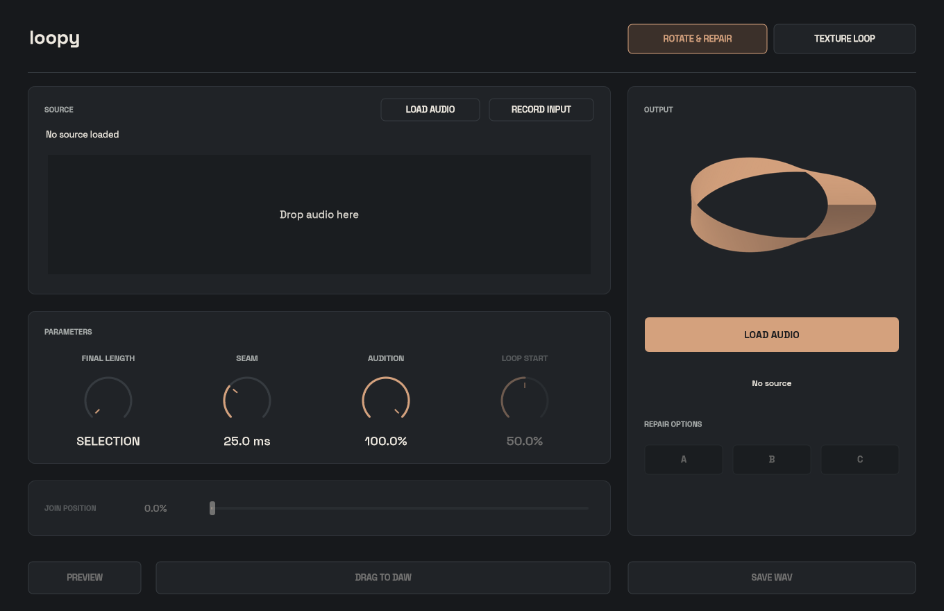Click the 'PARAMETERS' panel heading

click(68, 332)
